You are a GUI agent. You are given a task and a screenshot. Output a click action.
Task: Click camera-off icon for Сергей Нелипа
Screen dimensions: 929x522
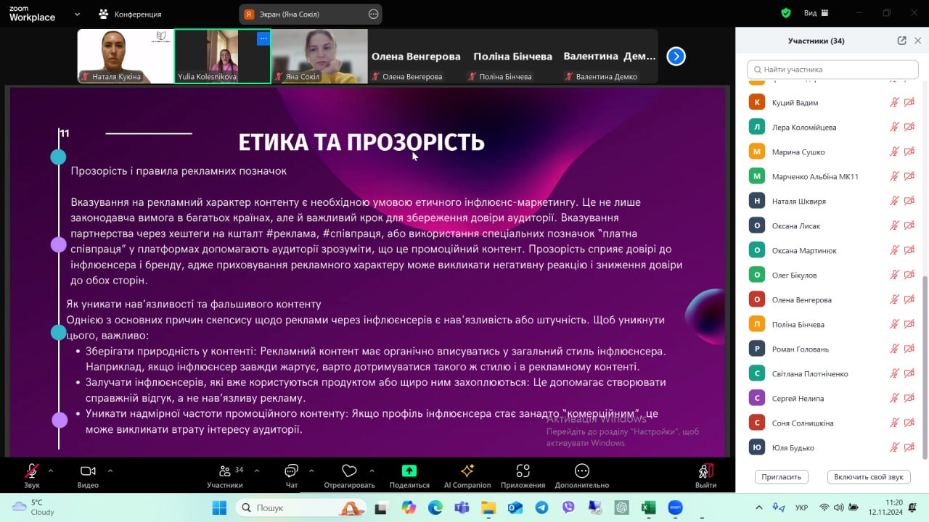tap(909, 398)
